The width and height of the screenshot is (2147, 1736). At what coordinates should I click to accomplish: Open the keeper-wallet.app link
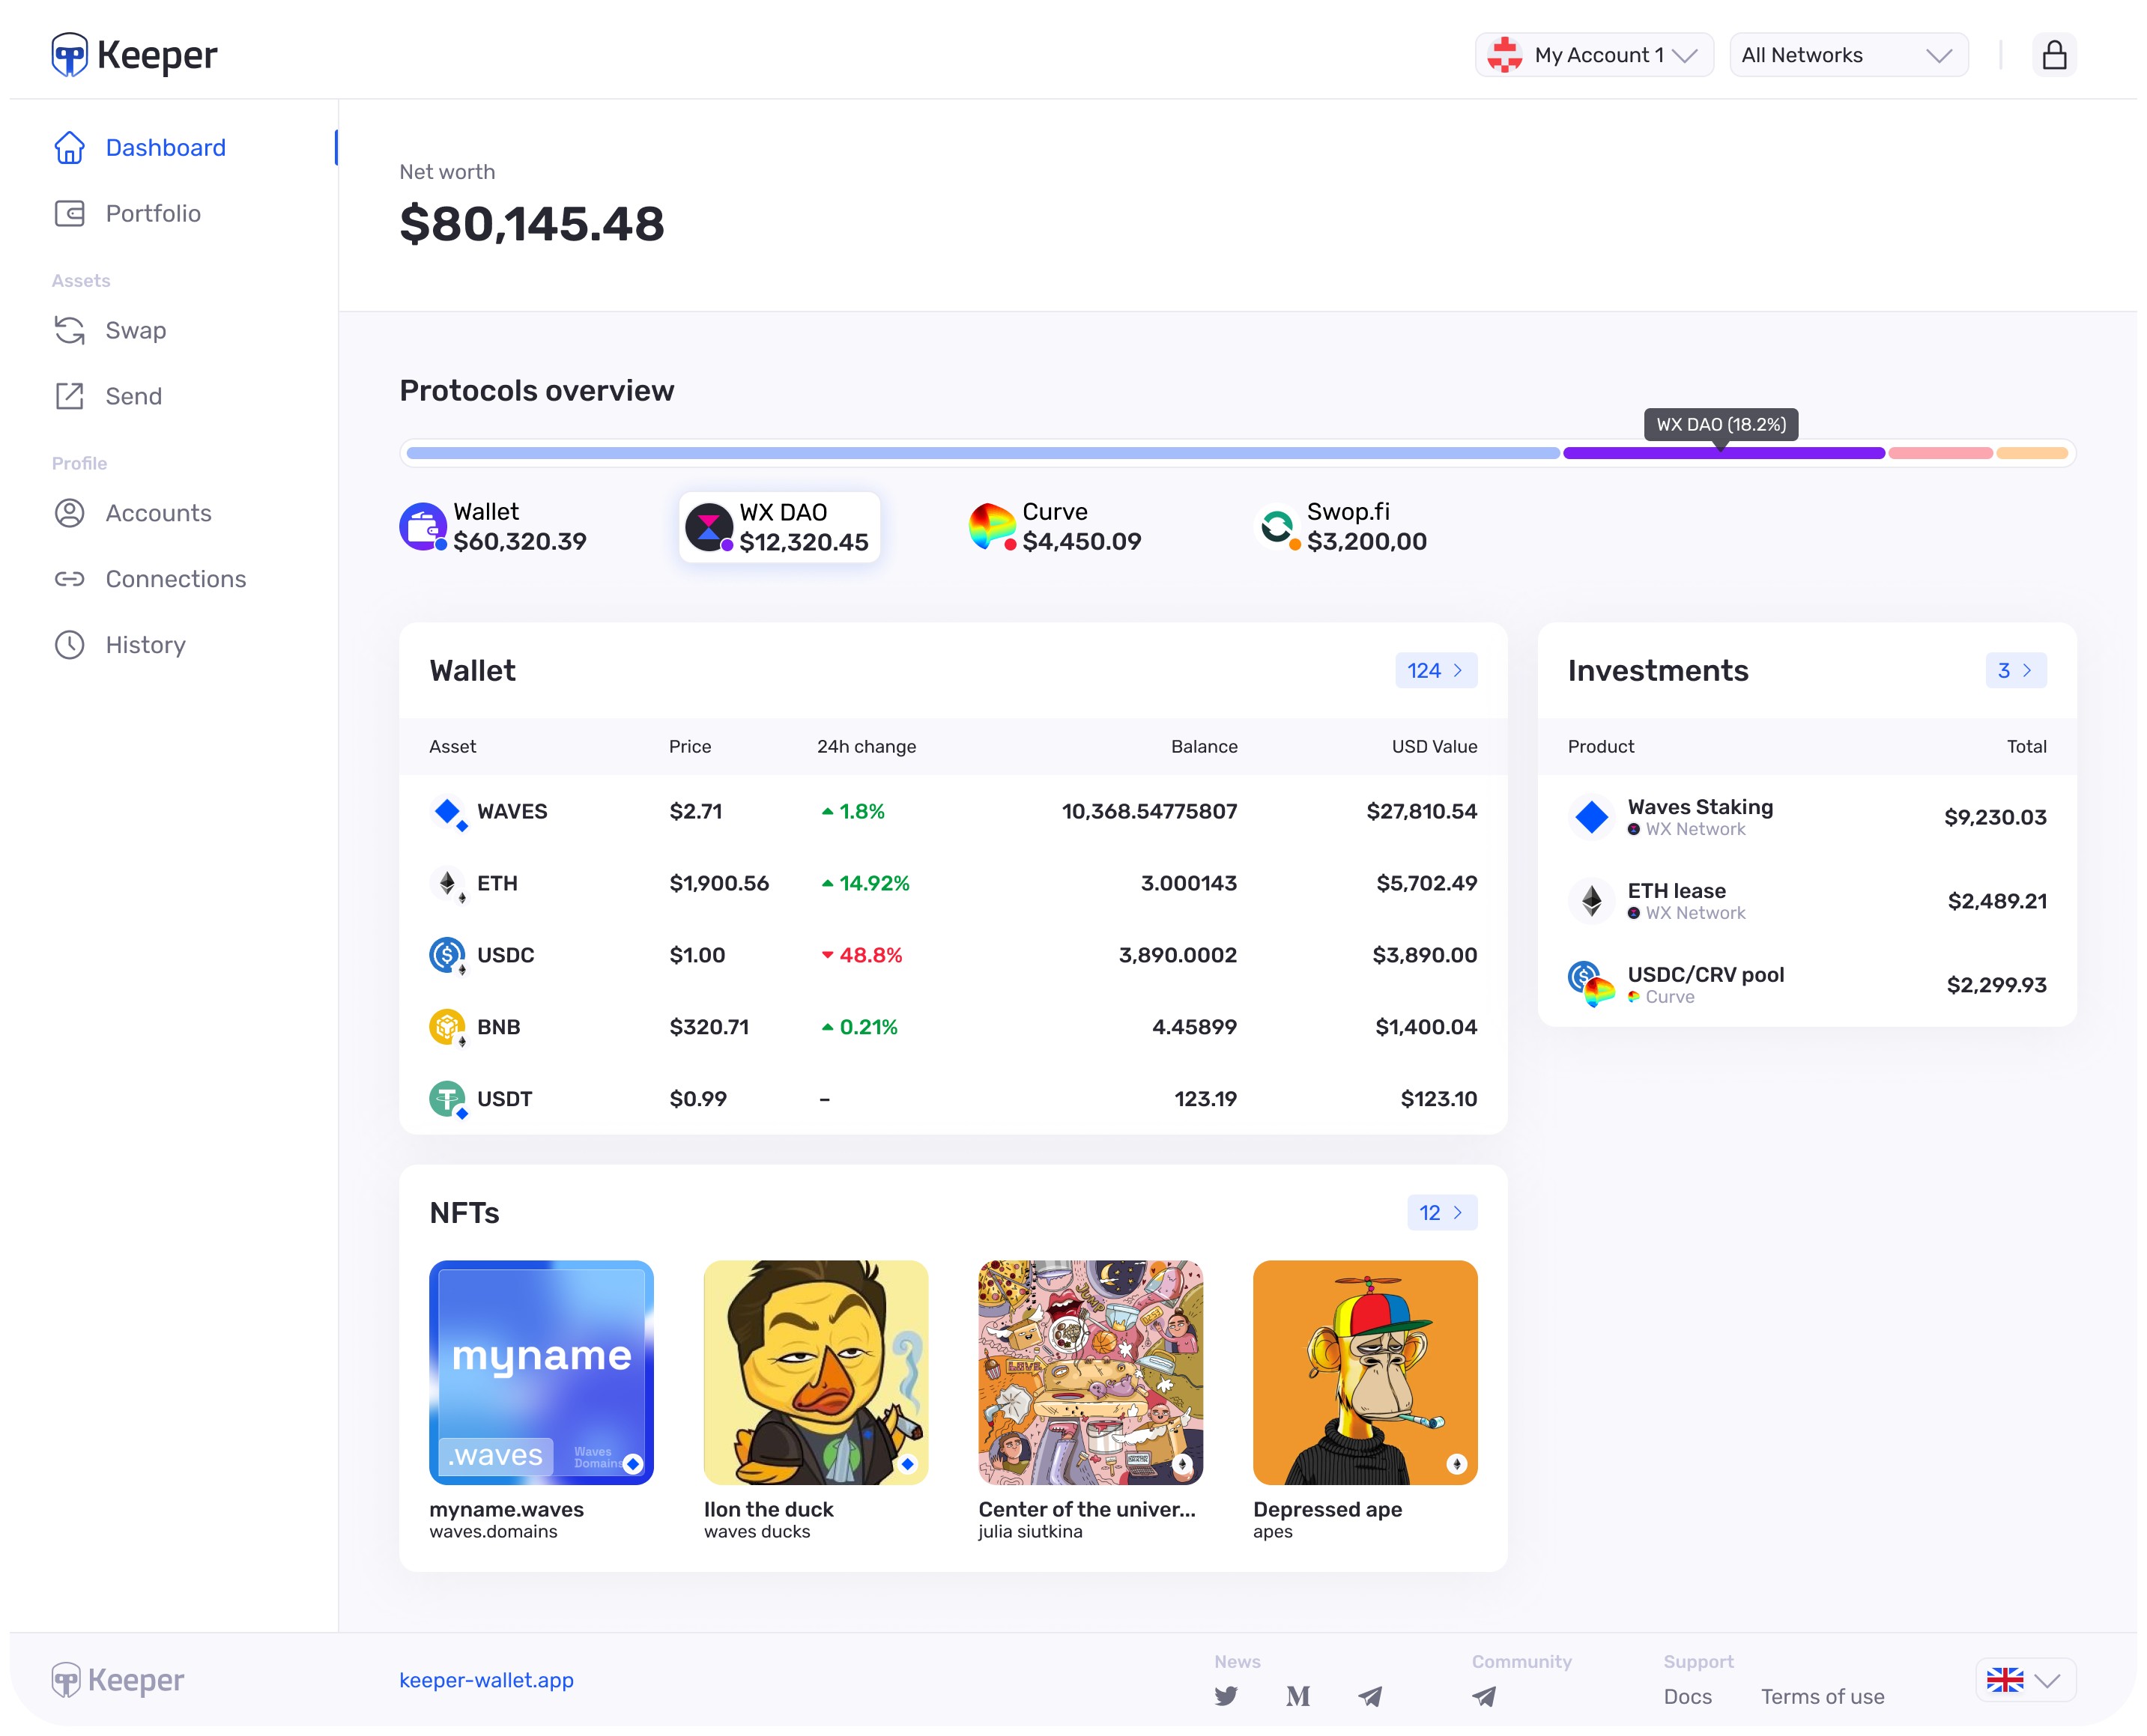coord(486,1680)
